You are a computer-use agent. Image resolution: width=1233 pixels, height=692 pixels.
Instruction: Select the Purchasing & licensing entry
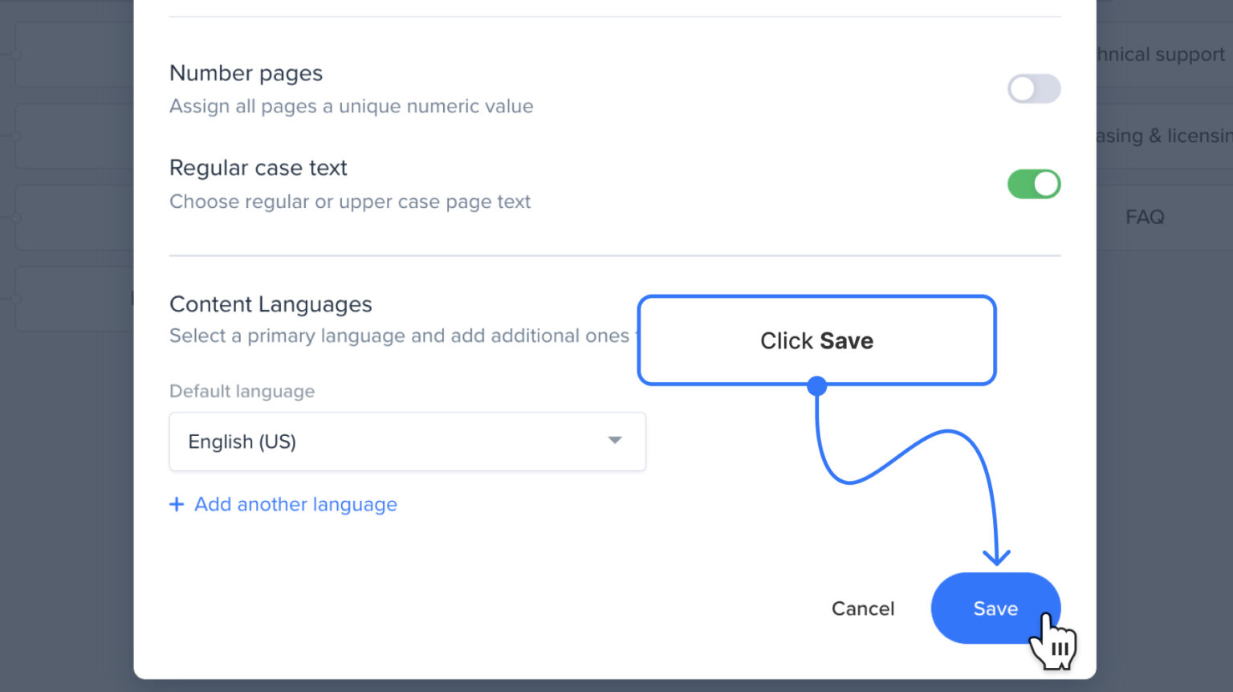coord(1164,136)
